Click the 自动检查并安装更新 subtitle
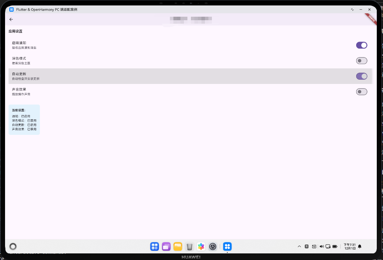Viewport: 383px width, 260px height. coord(26,79)
